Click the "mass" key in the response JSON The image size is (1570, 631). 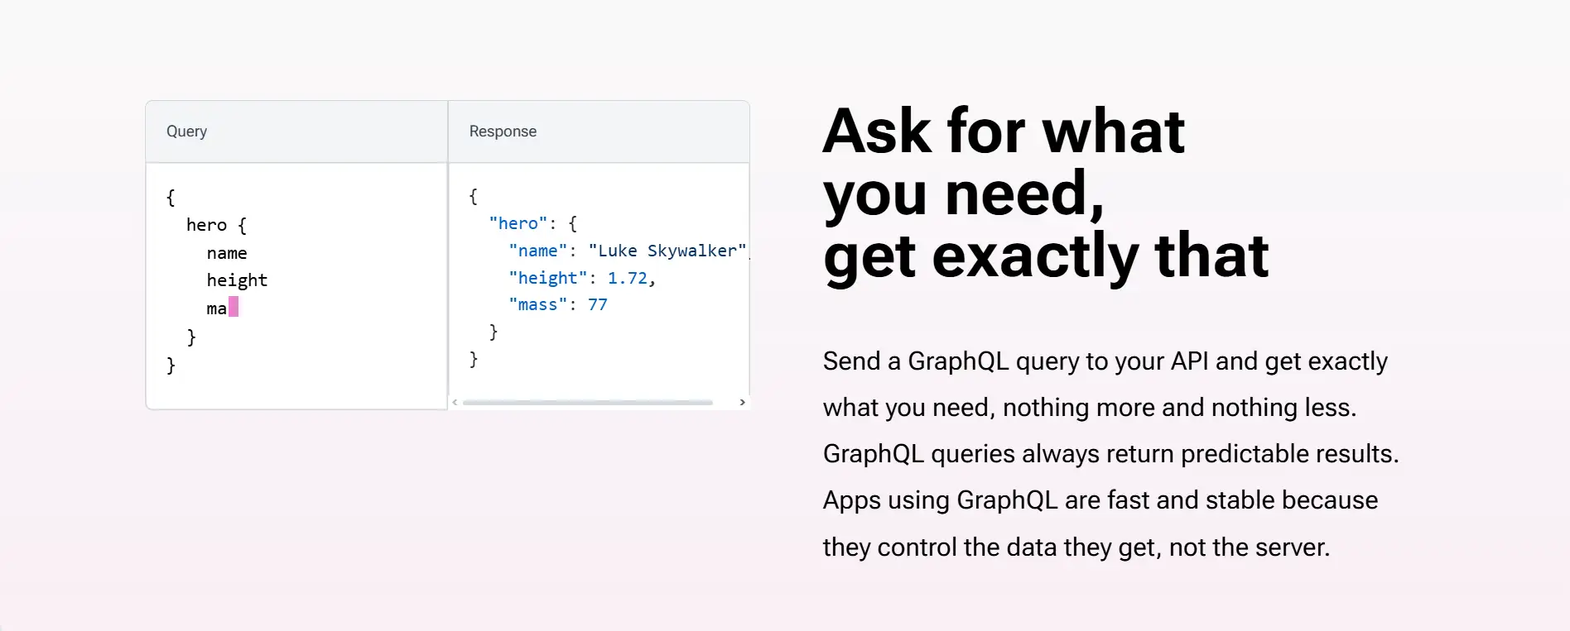click(x=537, y=304)
